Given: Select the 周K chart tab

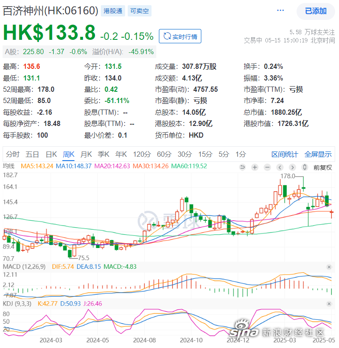Looking at the screenshot, I should 68,154.
